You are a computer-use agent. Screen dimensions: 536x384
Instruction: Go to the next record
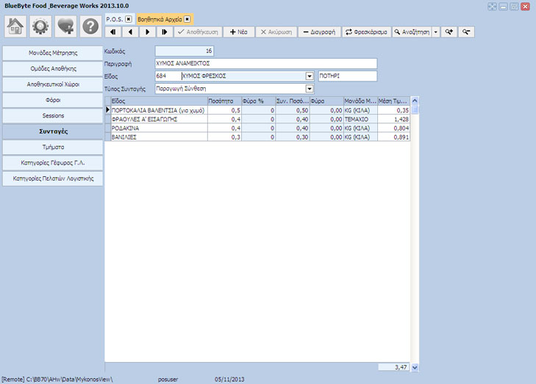[147, 32]
